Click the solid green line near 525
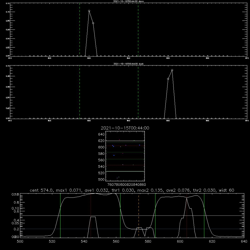The image size is (250, 250). coord(60,215)
